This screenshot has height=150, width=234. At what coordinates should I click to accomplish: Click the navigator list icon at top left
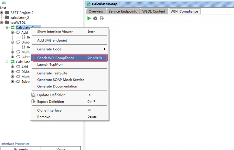pos(4,2)
